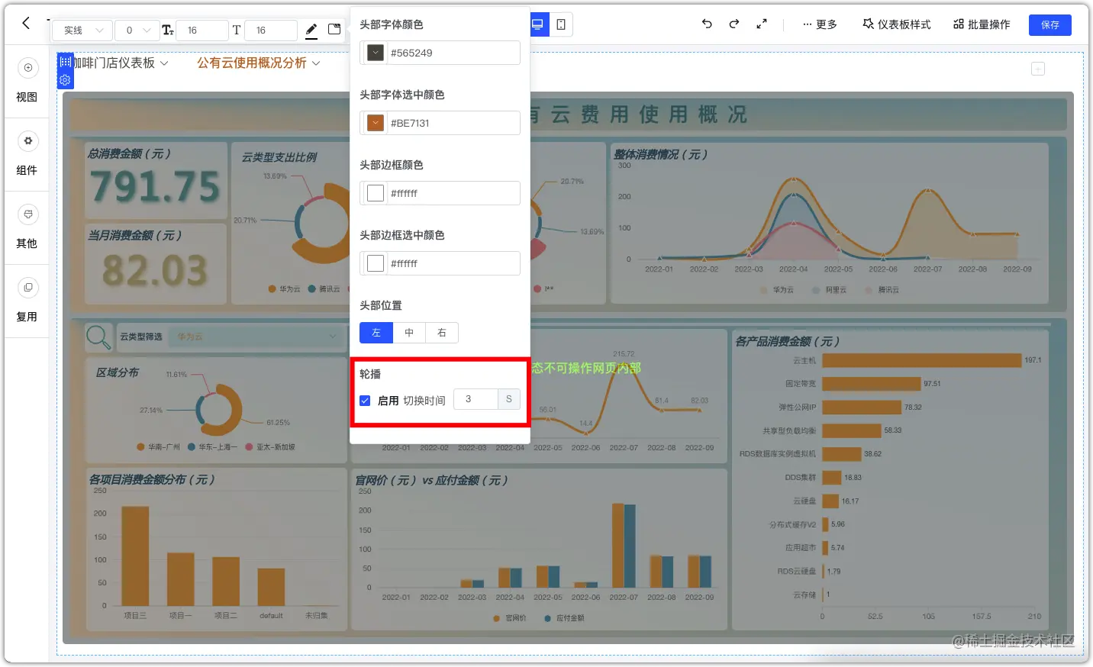The width and height of the screenshot is (1093, 667).
Task: Select the pen edit icon in the toolbar
Action: [311, 29]
